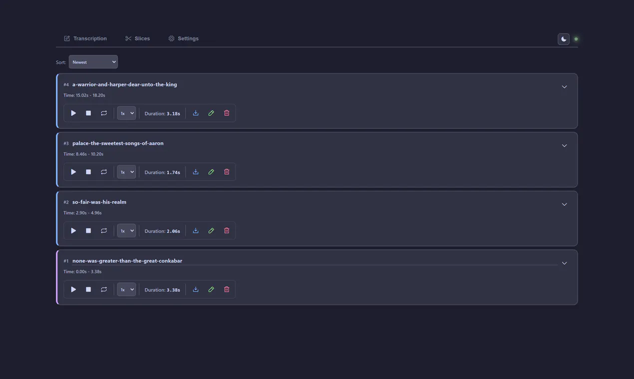The height and width of the screenshot is (379, 634).
Task: Click time range text 15.02s - 18.20s
Action: [x=90, y=95]
